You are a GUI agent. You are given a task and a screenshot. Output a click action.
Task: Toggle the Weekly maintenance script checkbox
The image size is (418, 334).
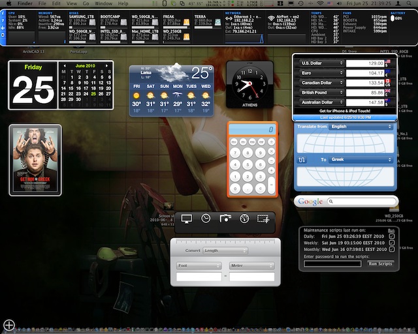click(x=392, y=243)
